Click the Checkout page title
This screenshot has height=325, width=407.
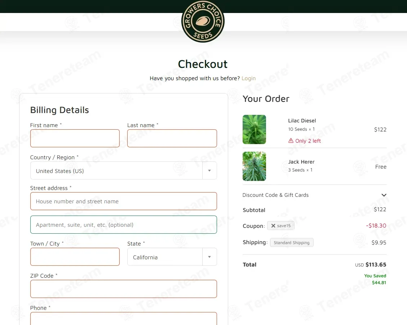click(203, 64)
